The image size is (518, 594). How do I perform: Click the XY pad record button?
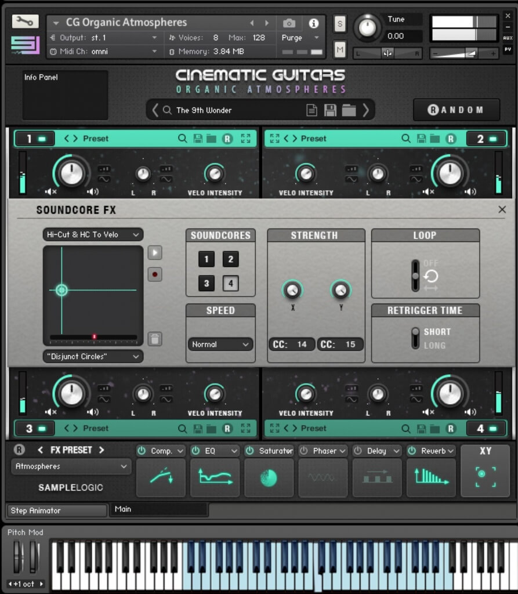[155, 274]
